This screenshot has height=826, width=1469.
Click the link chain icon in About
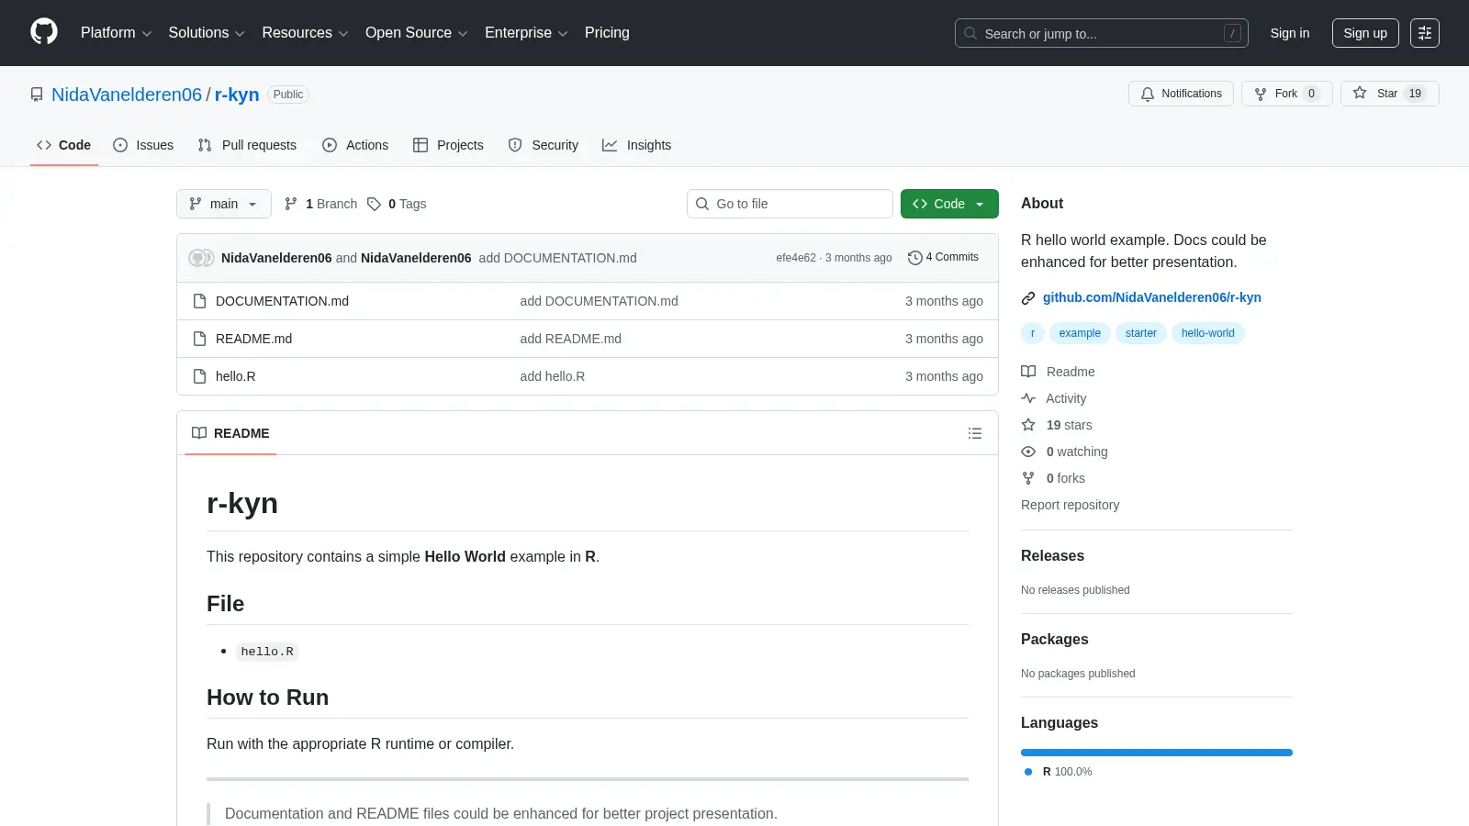[1028, 298]
